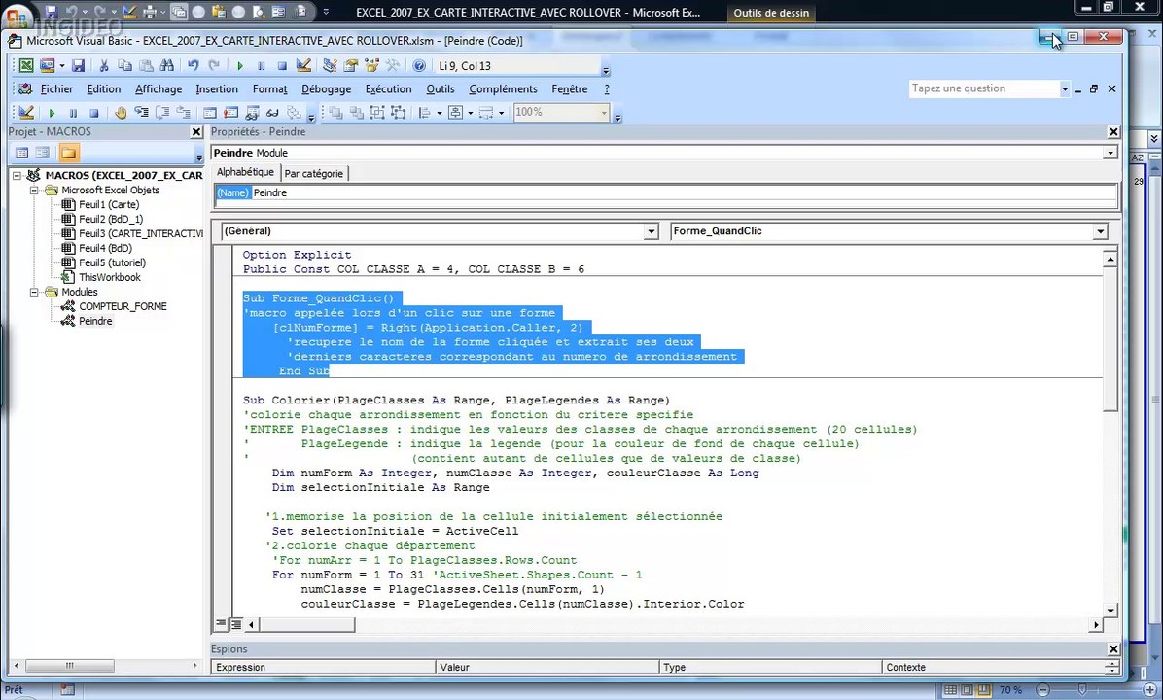Toggle Design Mode on standard toolbar
1163x700 pixels.
click(x=303, y=66)
